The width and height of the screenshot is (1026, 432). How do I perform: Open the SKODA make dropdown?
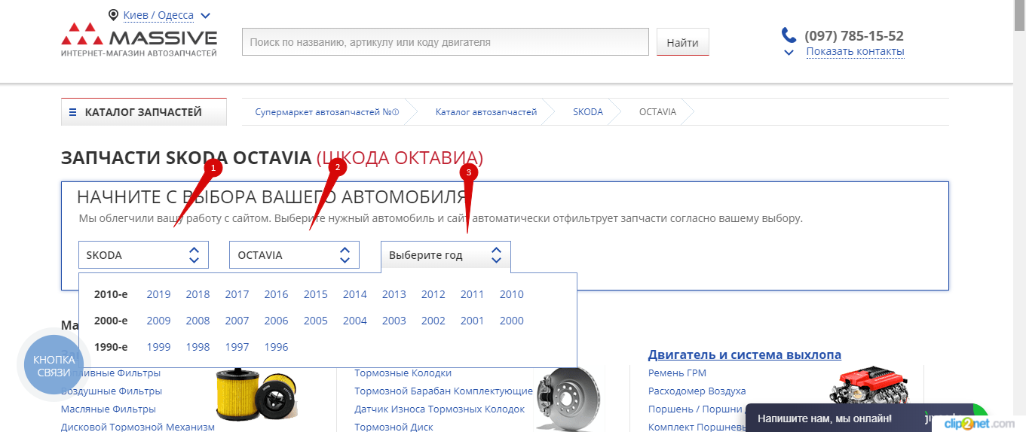pyautogui.click(x=143, y=255)
